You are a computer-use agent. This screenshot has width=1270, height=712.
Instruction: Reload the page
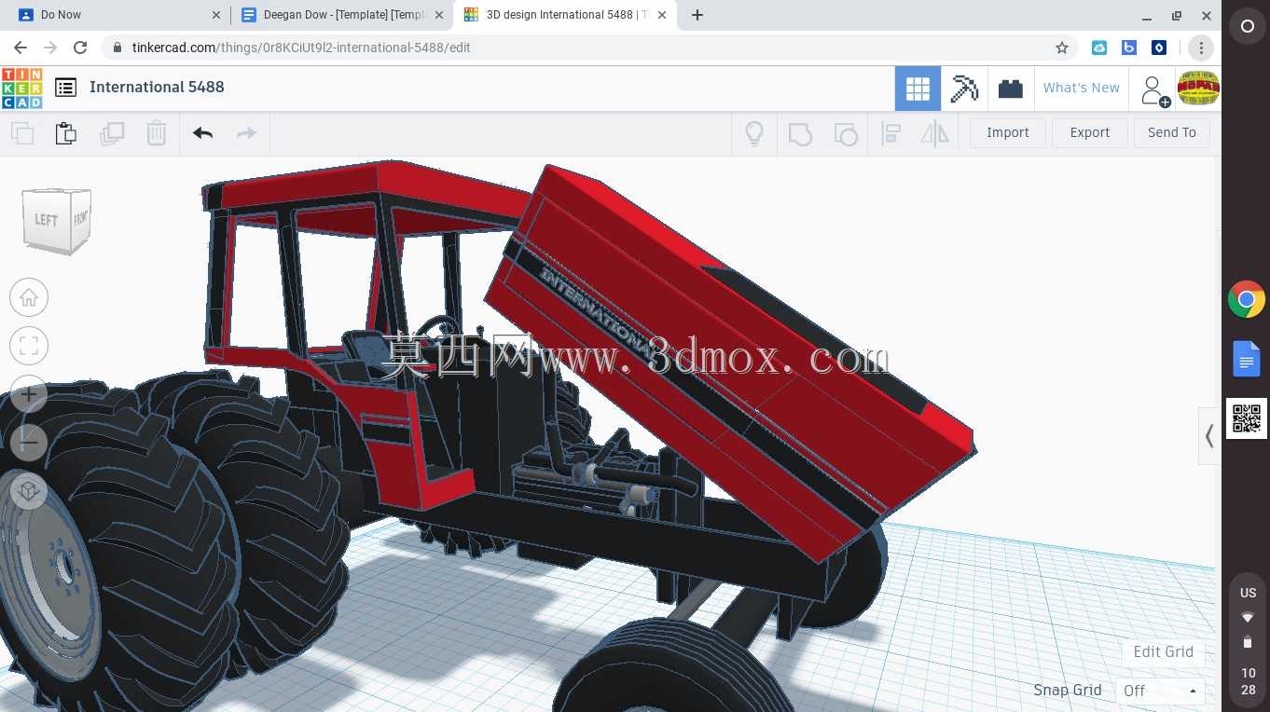[80, 48]
